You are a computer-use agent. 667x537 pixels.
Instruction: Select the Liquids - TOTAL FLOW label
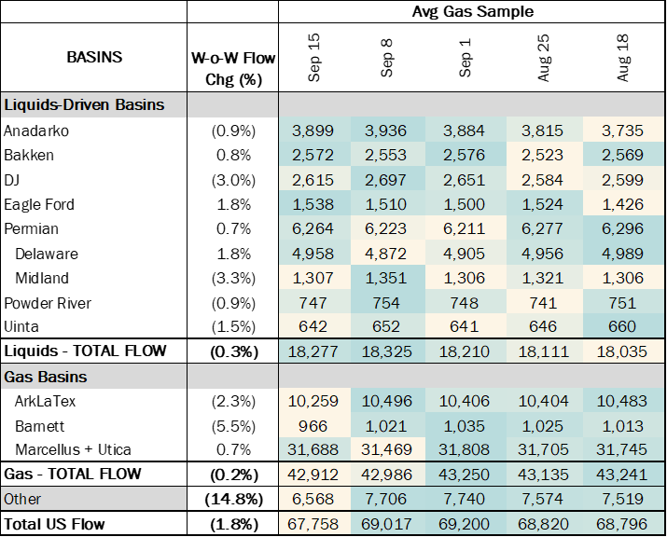tap(85, 351)
